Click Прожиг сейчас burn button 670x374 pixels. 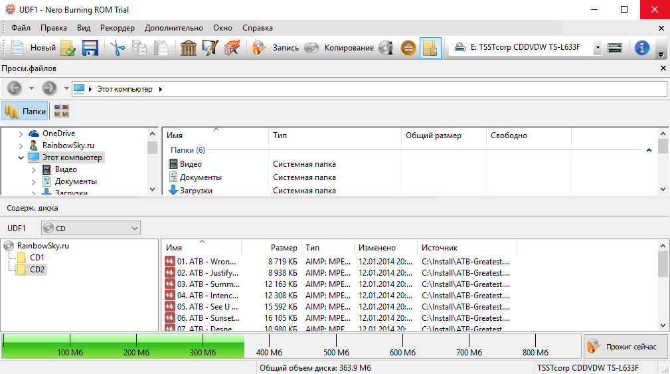pos(625,347)
